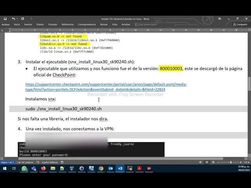Screen dimensions: 251x188
Task: Switch to Read Mode view
Action: point(200,162)
